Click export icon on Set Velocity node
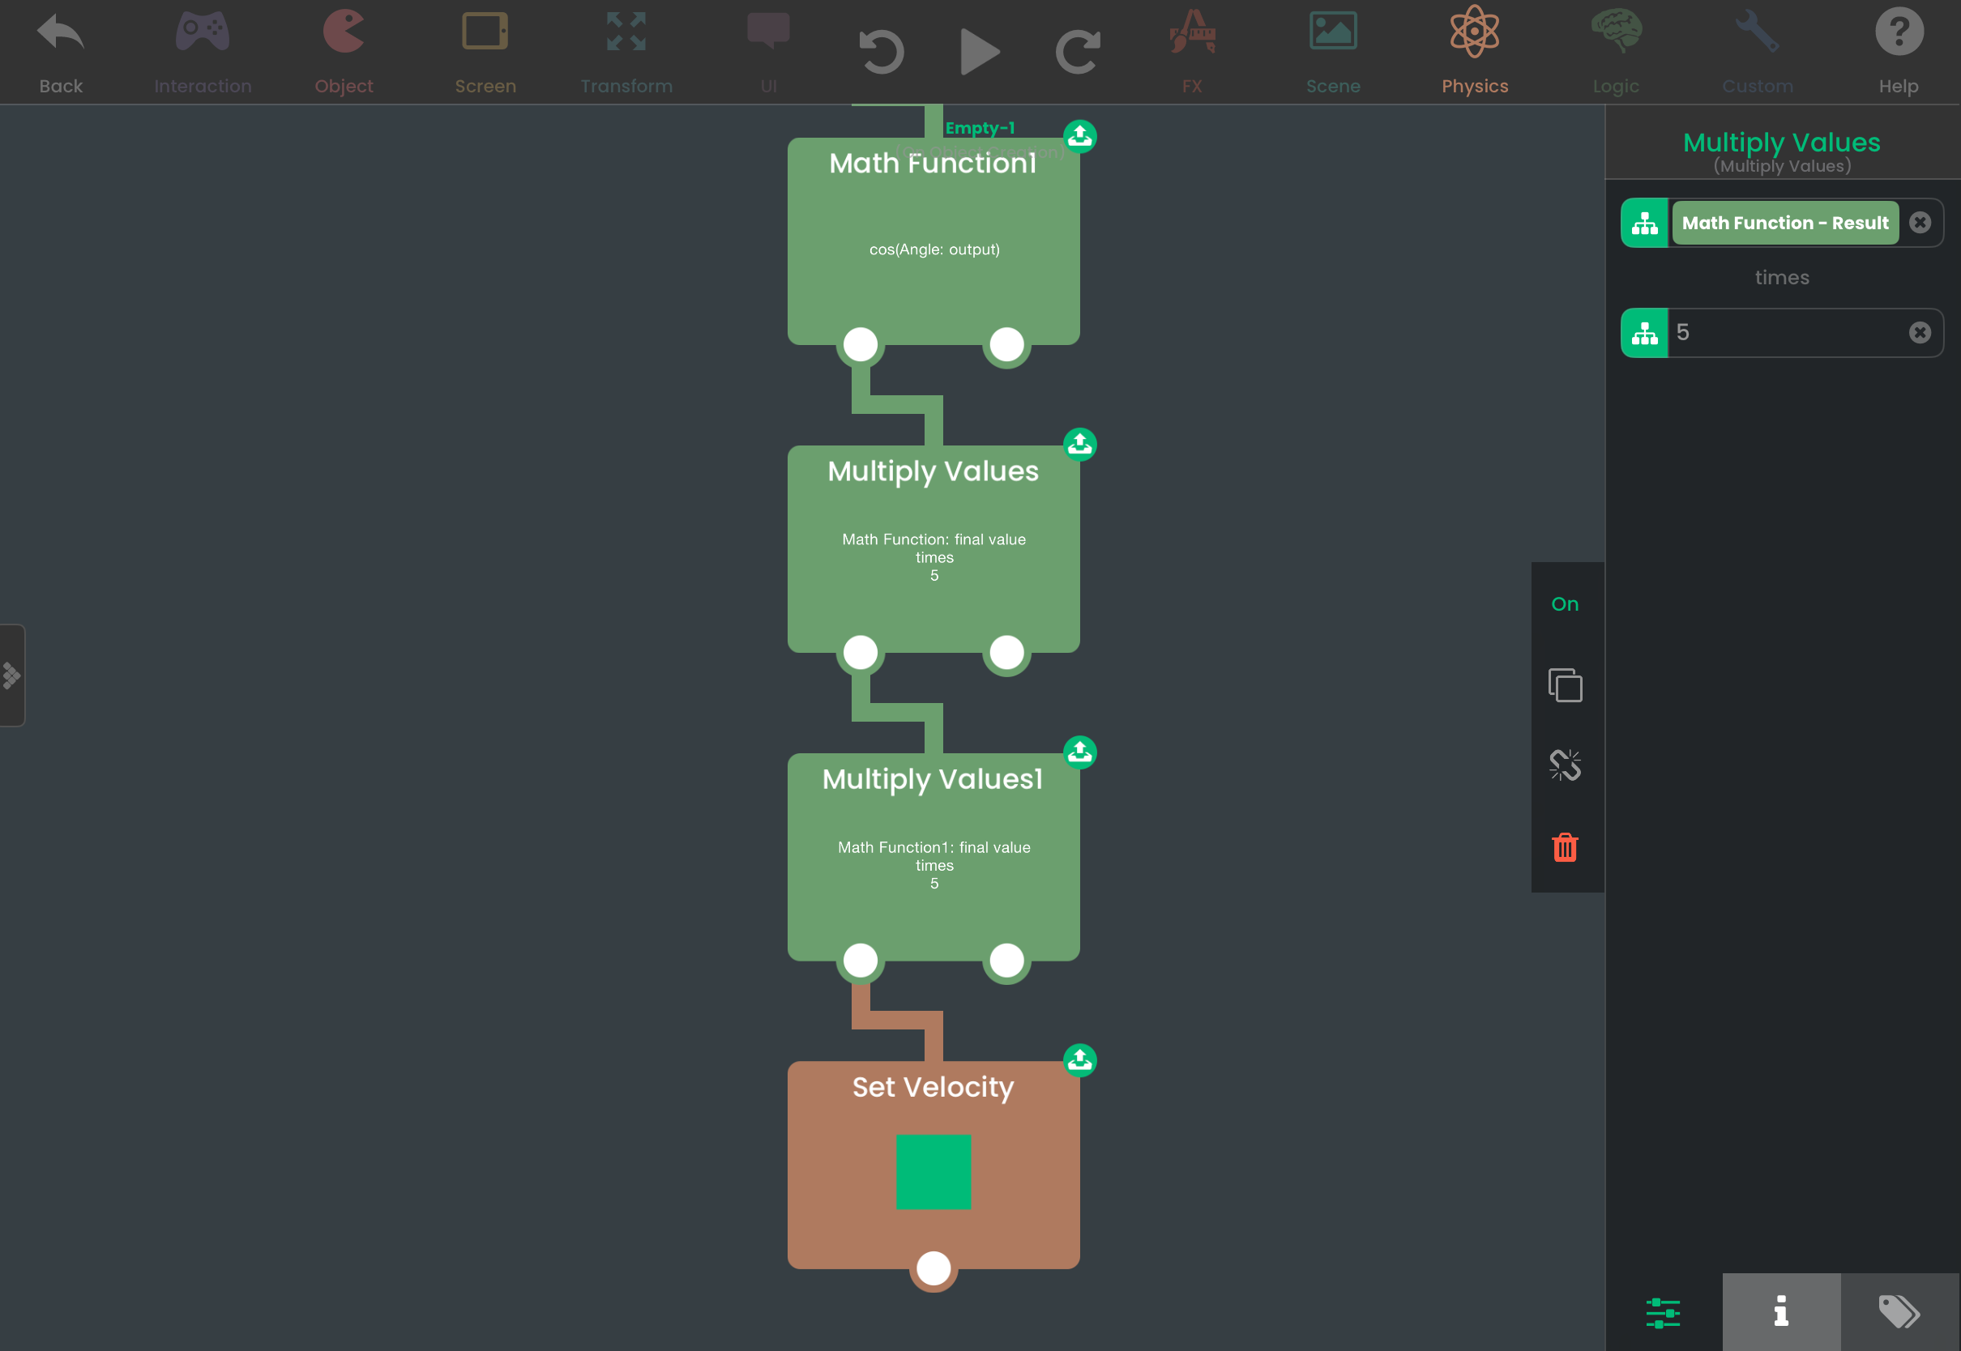 pos(1079,1061)
